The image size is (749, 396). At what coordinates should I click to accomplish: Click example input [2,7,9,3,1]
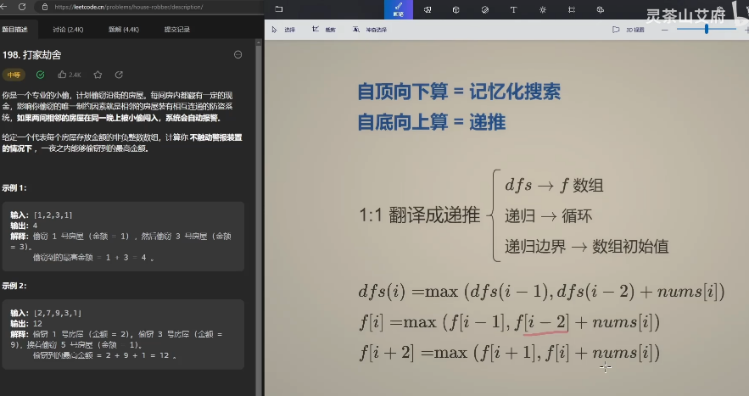(x=57, y=313)
